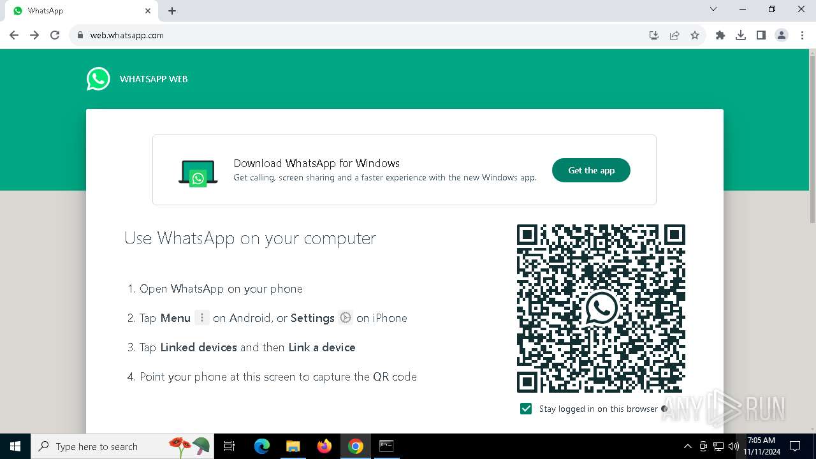
Task: Click the Linked devices text in step 3
Action: pyautogui.click(x=199, y=347)
